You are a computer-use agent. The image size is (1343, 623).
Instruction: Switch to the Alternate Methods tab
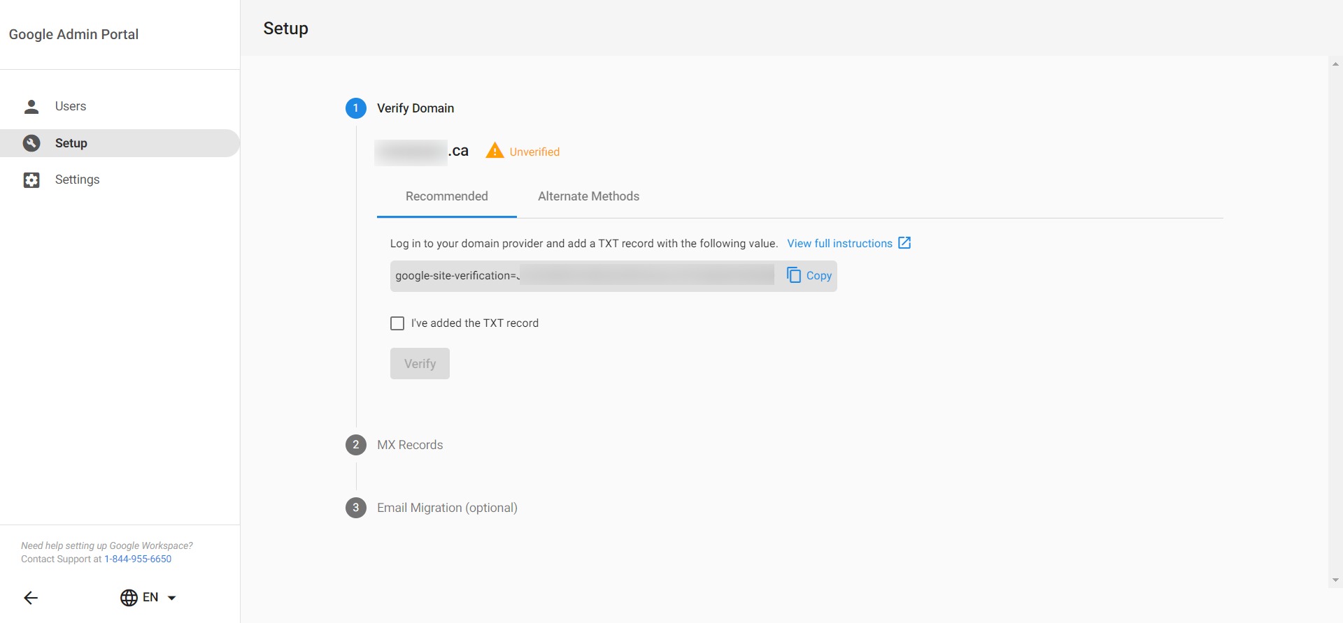tap(588, 196)
